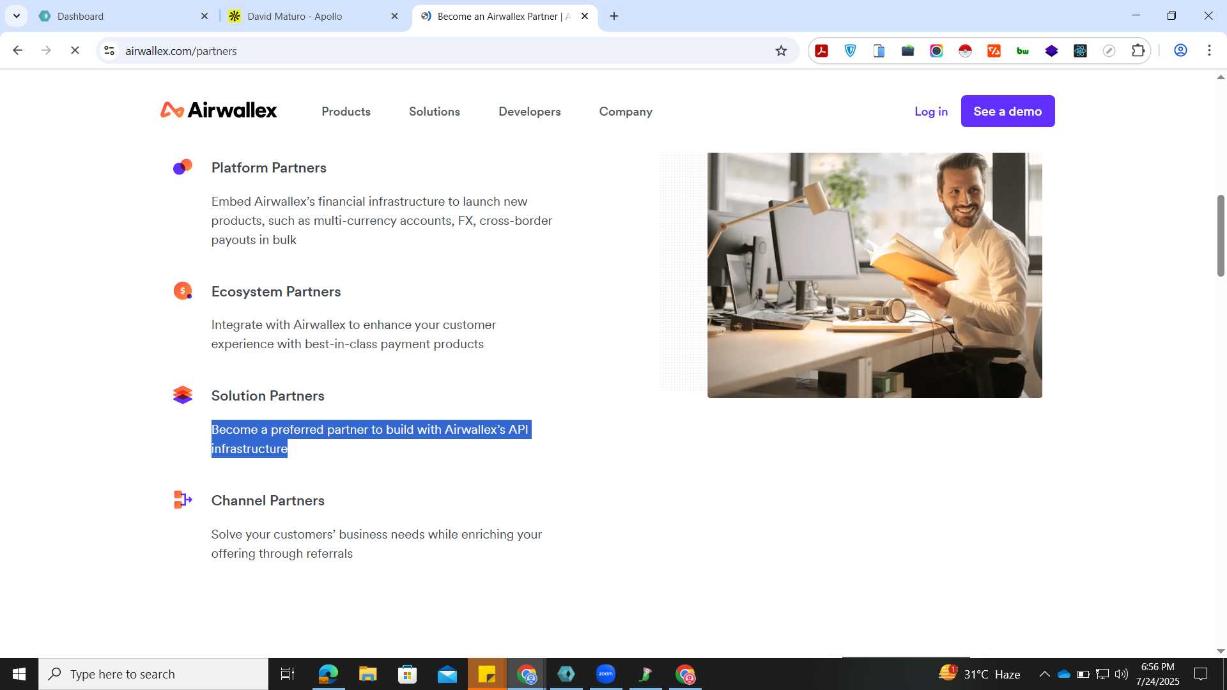Open the dark circular ring extension
This screenshot has width=1227, height=690.
tap(937, 50)
